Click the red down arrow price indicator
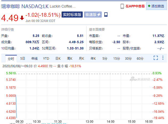168x124 pixels. point(22,18)
